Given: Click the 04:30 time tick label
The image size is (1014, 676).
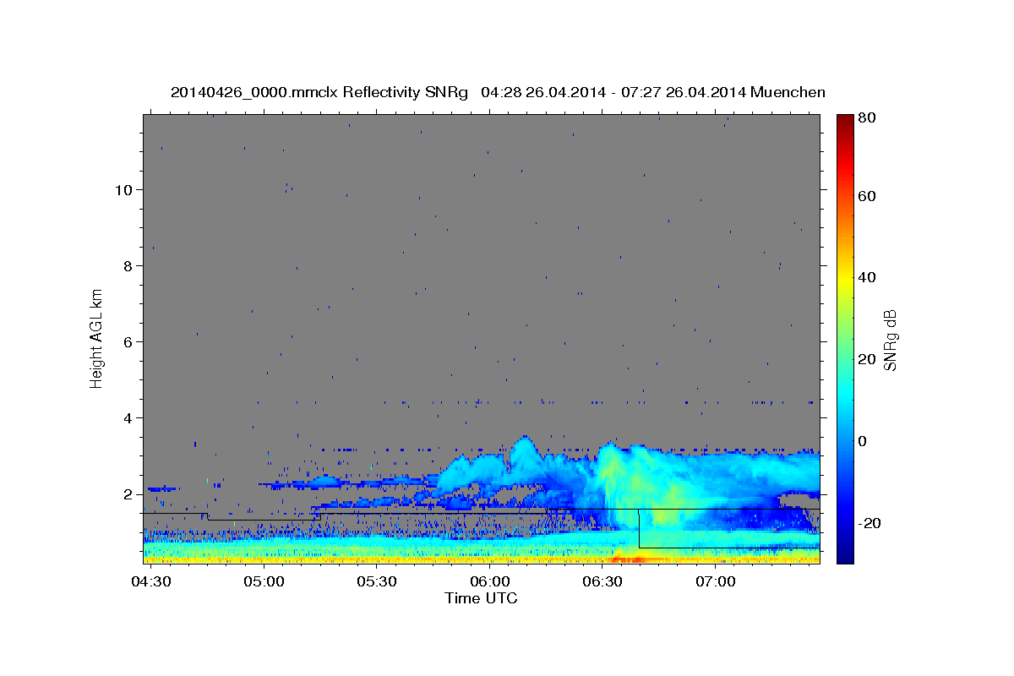Looking at the screenshot, I should coord(150,582).
